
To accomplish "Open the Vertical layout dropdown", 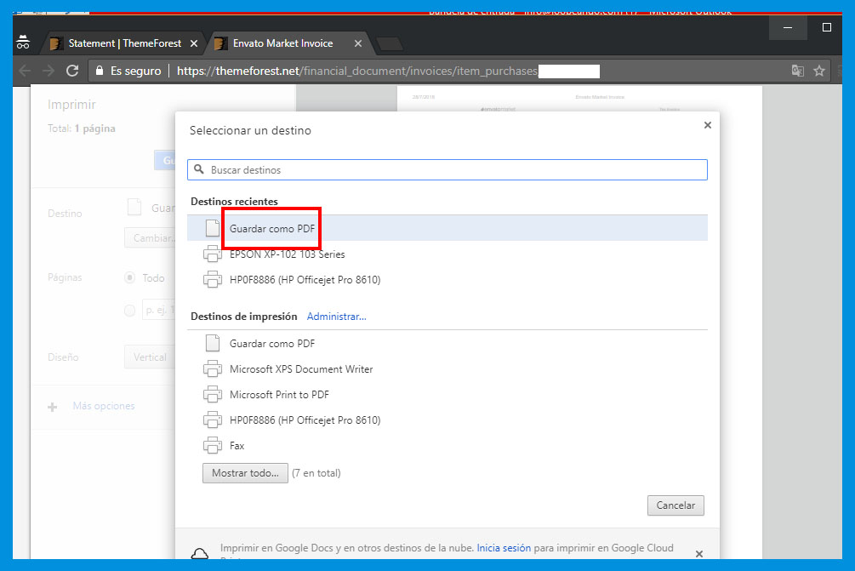I will click(x=150, y=357).
